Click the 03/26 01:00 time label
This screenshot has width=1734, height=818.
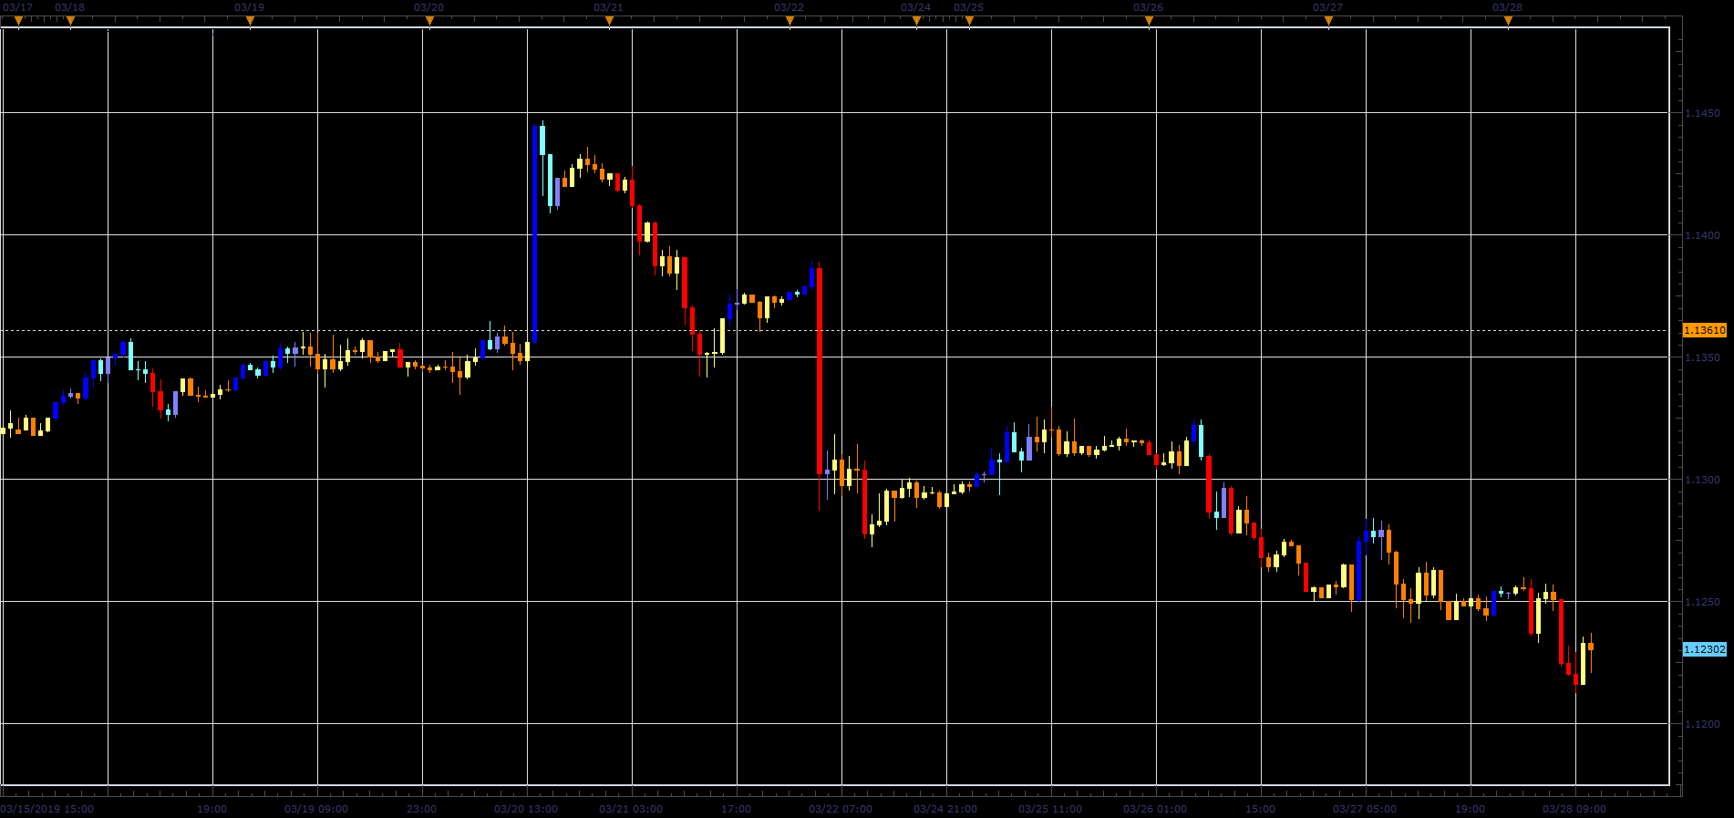(1155, 809)
